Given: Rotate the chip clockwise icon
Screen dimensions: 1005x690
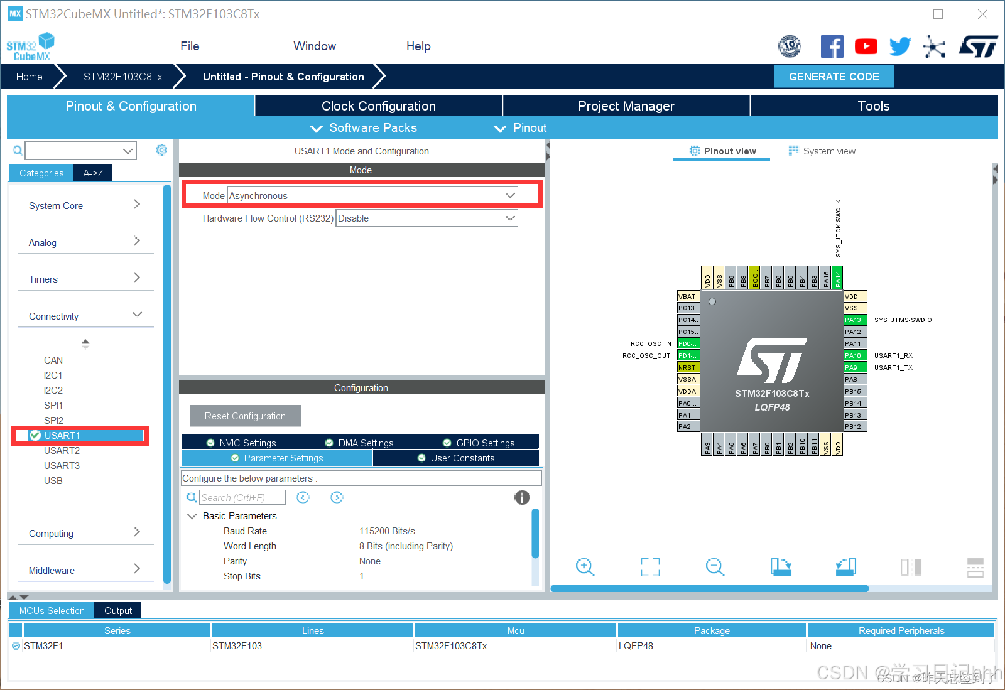Looking at the screenshot, I should pyautogui.click(x=781, y=567).
